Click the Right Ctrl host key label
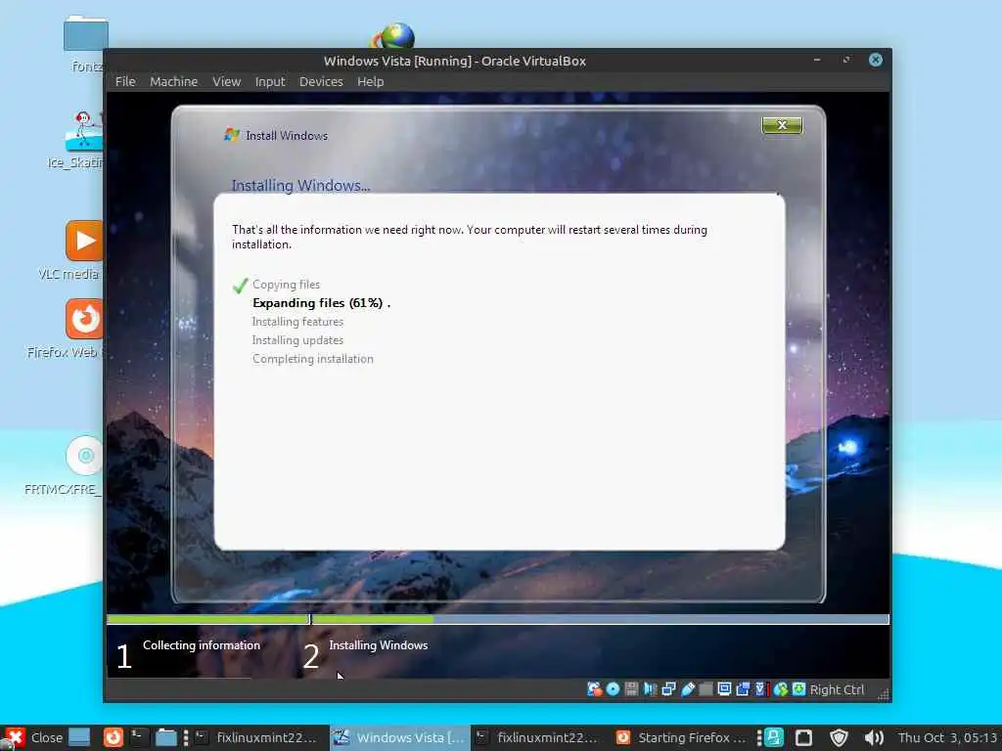Image resolution: width=1002 pixels, height=751 pixels. [837, 689]
